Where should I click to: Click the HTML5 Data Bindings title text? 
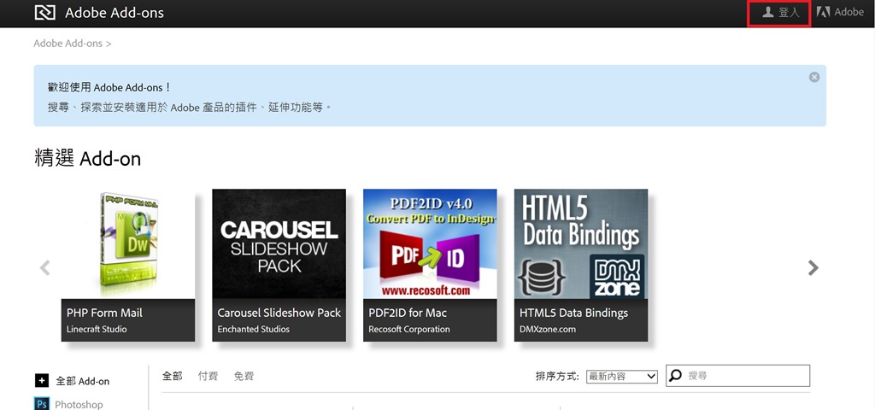573,313
